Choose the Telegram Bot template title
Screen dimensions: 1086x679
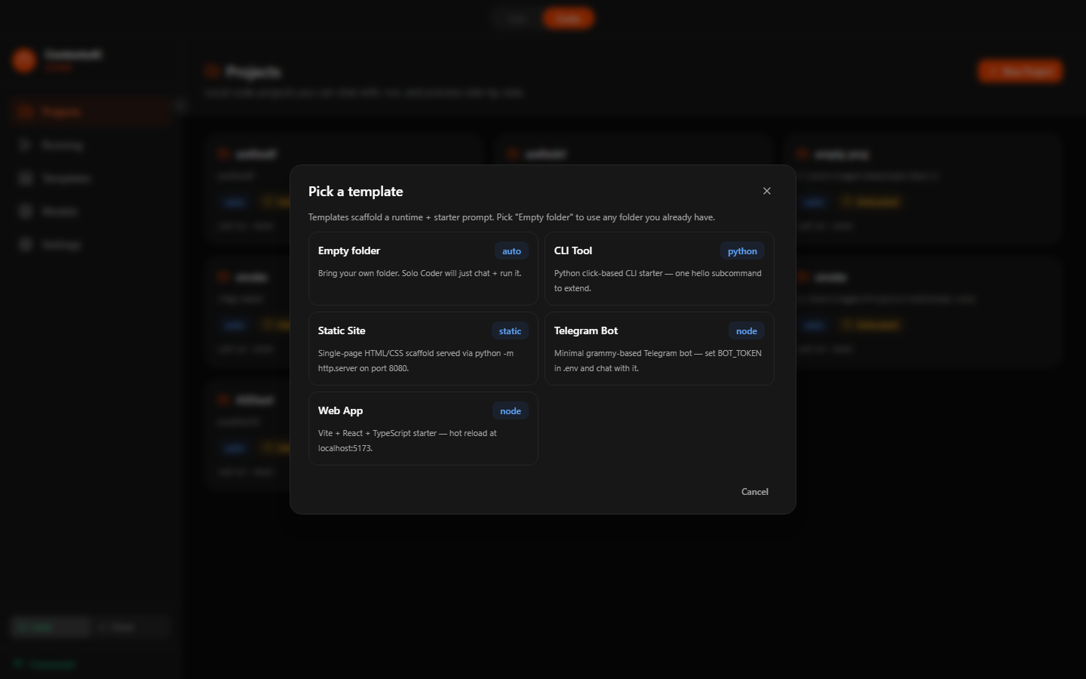(x=586, y=330)
